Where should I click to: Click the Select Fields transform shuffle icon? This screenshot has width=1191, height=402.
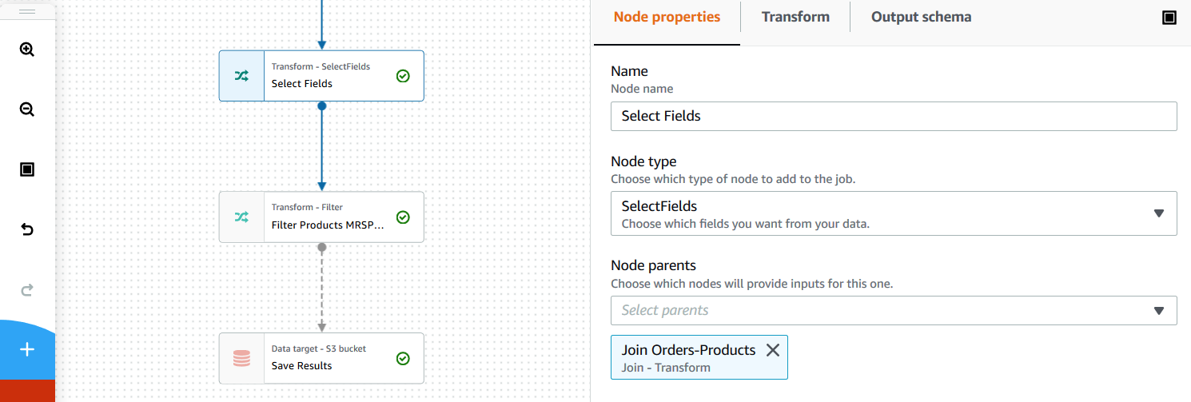pos(241,76)
